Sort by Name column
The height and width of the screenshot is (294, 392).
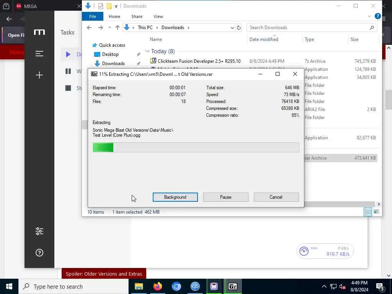[x=156, y=39]
